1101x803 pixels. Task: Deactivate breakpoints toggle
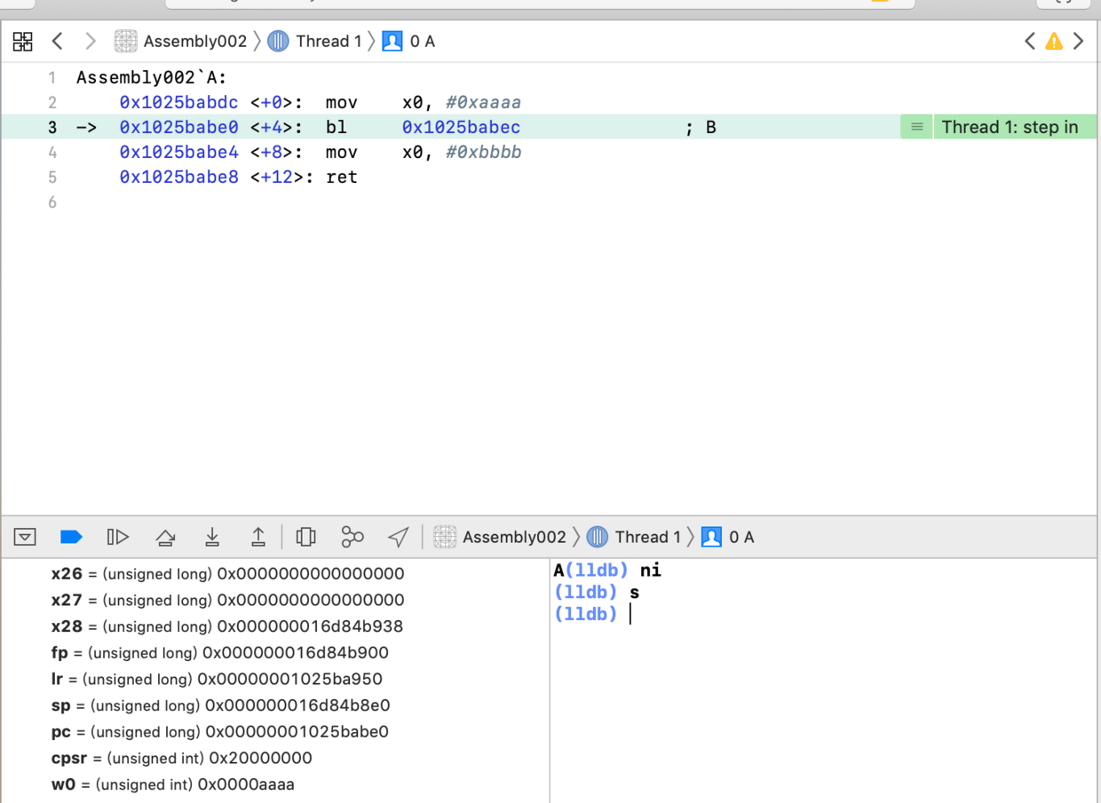click(x=71, y=537)
